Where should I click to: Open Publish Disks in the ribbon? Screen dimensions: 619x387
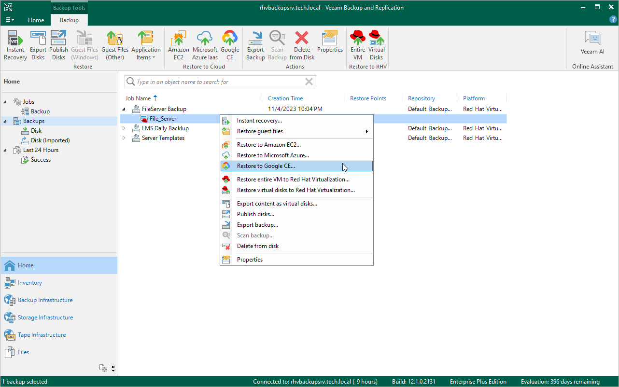tap(58, 45)
